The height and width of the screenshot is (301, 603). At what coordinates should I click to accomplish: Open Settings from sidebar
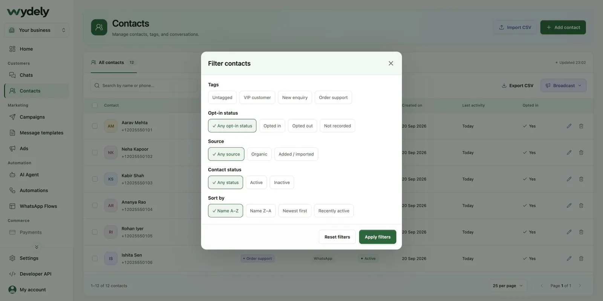click(x=37, y=258)
